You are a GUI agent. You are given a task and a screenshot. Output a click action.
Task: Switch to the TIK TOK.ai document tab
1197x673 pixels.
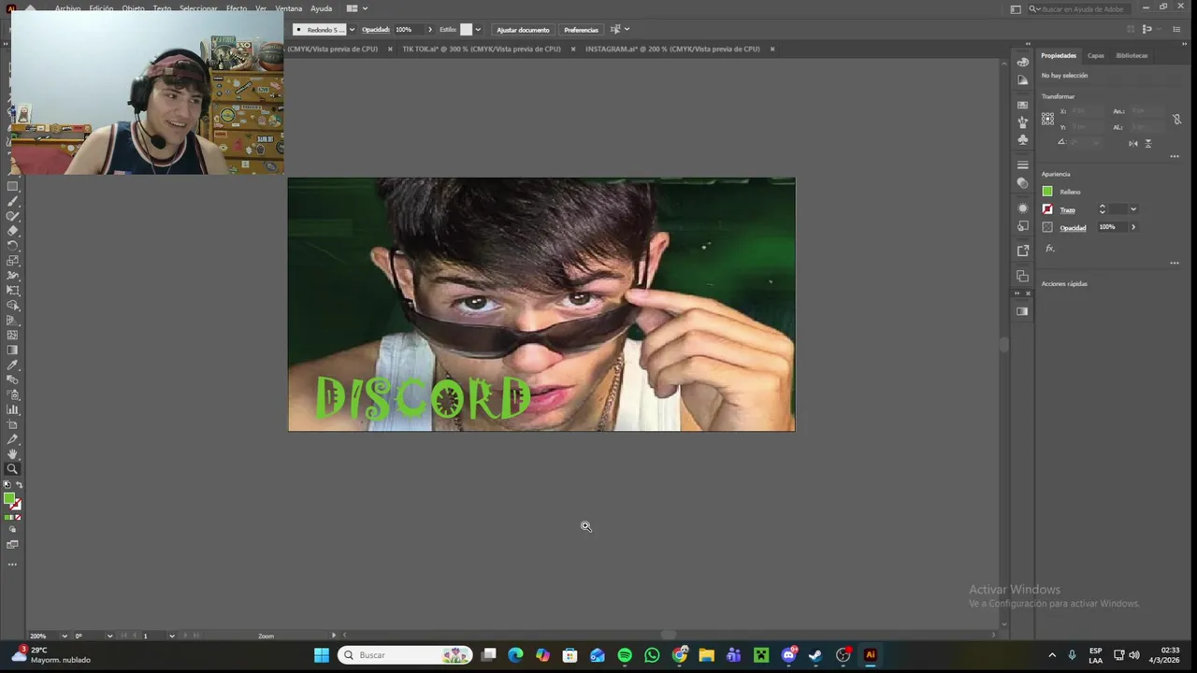482,49
